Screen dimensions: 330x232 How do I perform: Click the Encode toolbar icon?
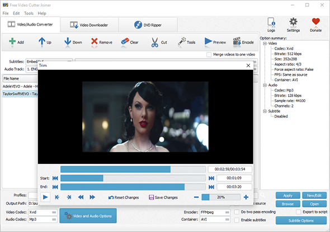coord(237,42)
